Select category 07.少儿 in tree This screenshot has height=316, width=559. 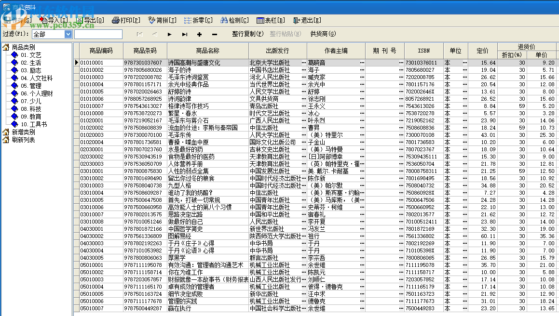31,101
